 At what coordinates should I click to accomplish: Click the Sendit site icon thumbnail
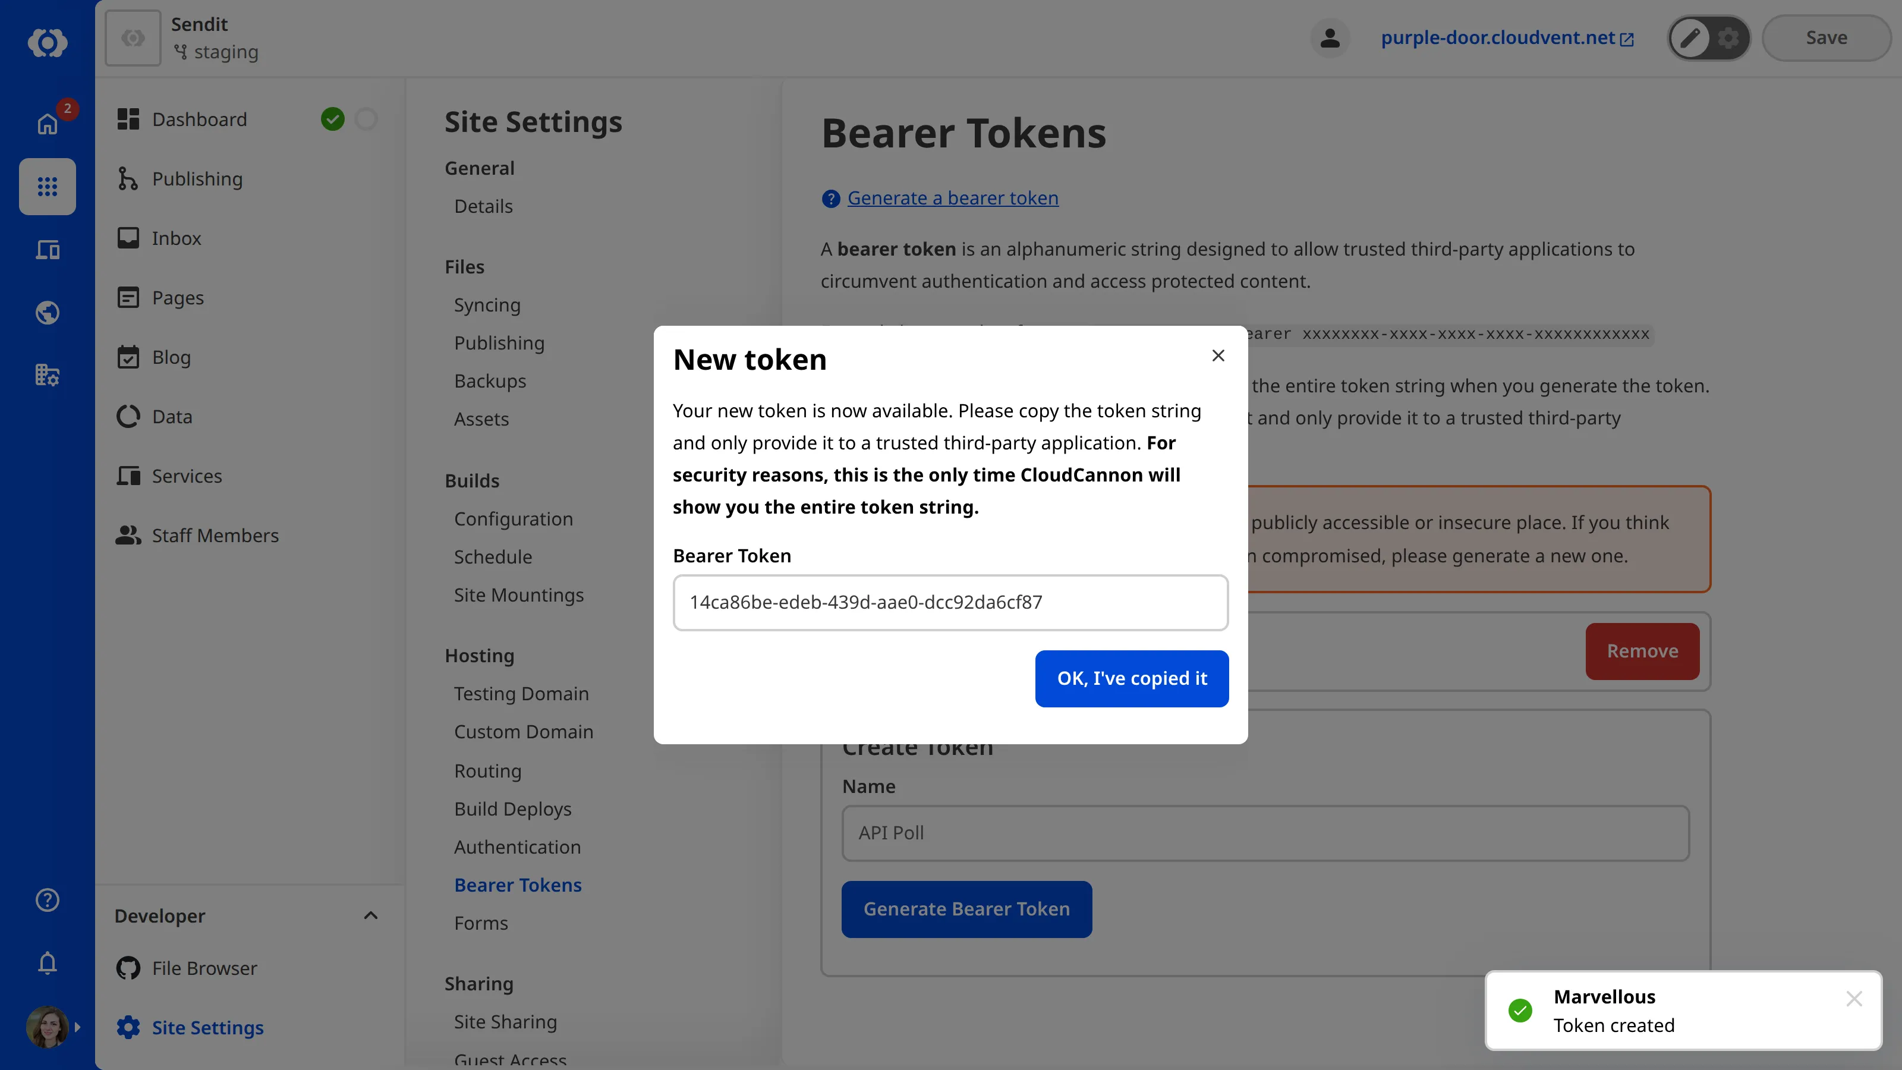point(133,37)
